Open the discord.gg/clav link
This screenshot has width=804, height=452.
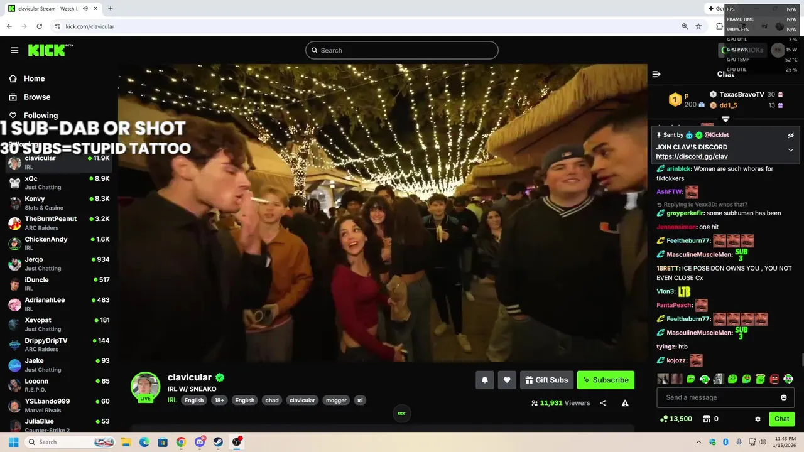point(692,156)
